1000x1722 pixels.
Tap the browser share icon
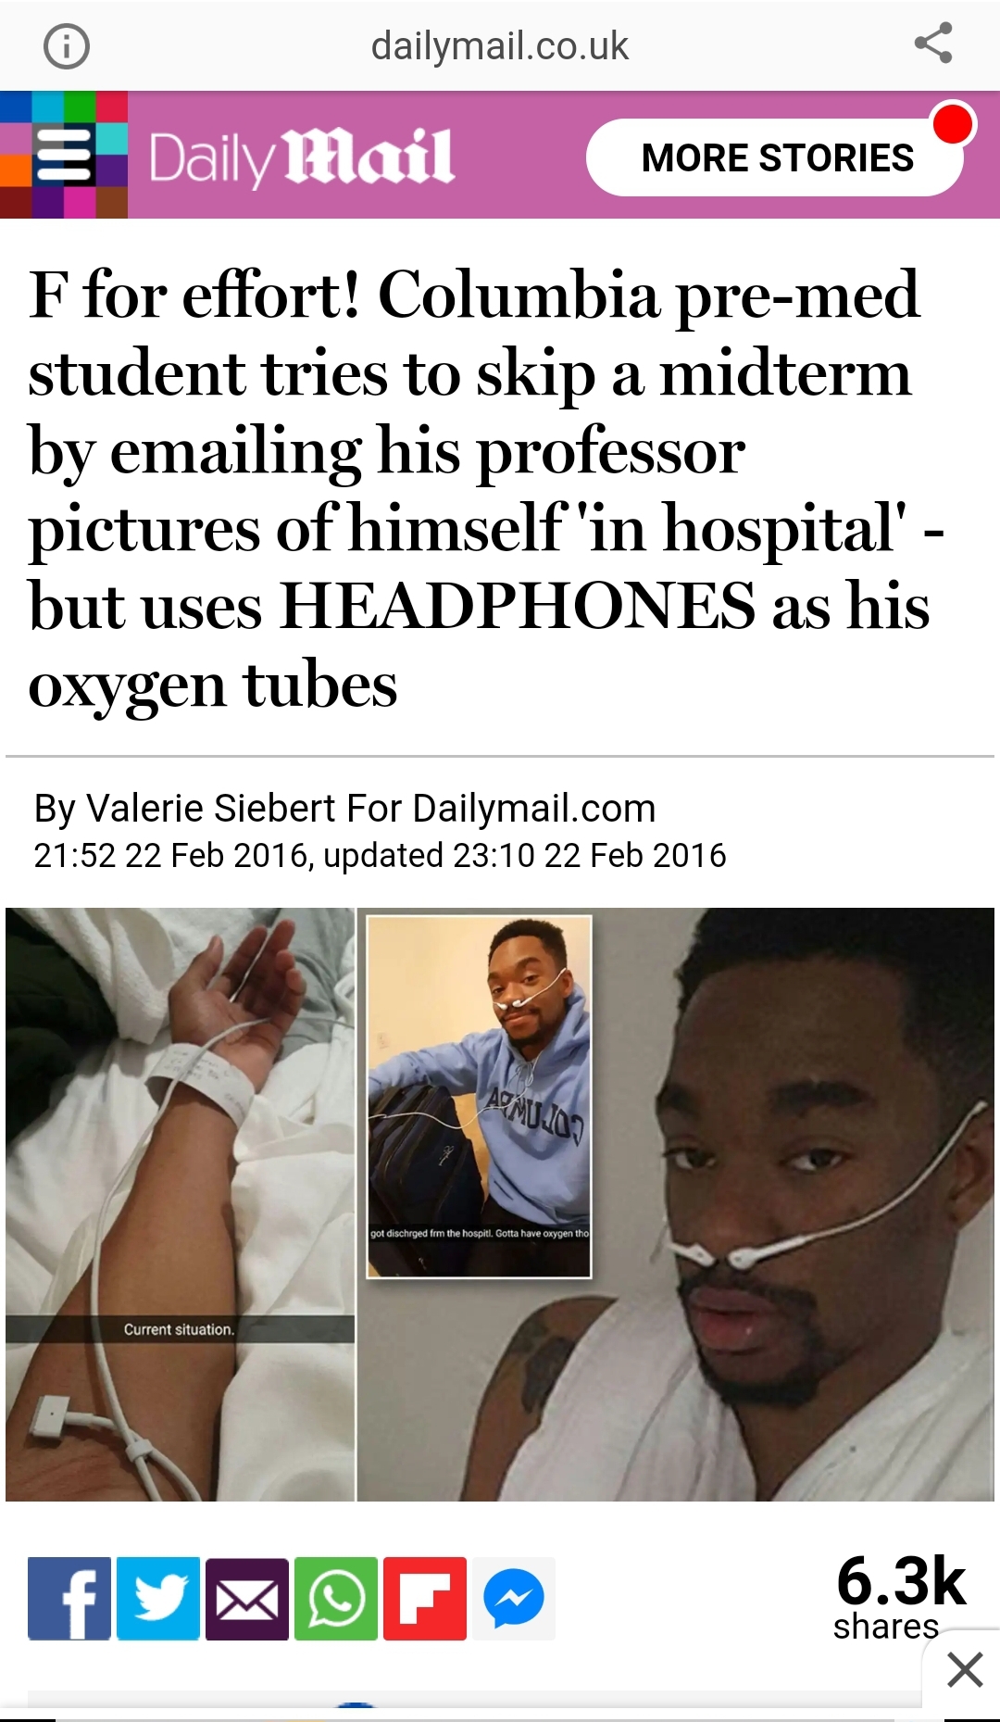[933, 44]
